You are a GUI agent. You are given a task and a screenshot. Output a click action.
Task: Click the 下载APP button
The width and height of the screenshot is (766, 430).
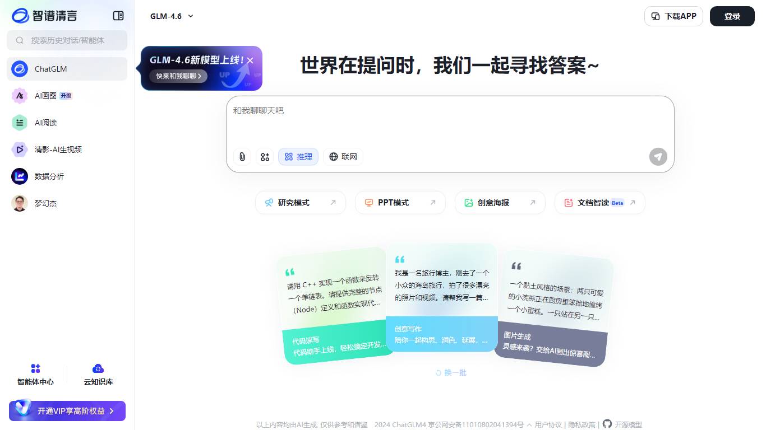tap(673, 16)
